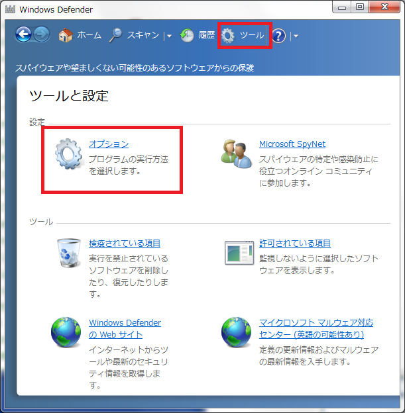Click globe icon beside Windows Defender Web site

[x=66, y=332]
